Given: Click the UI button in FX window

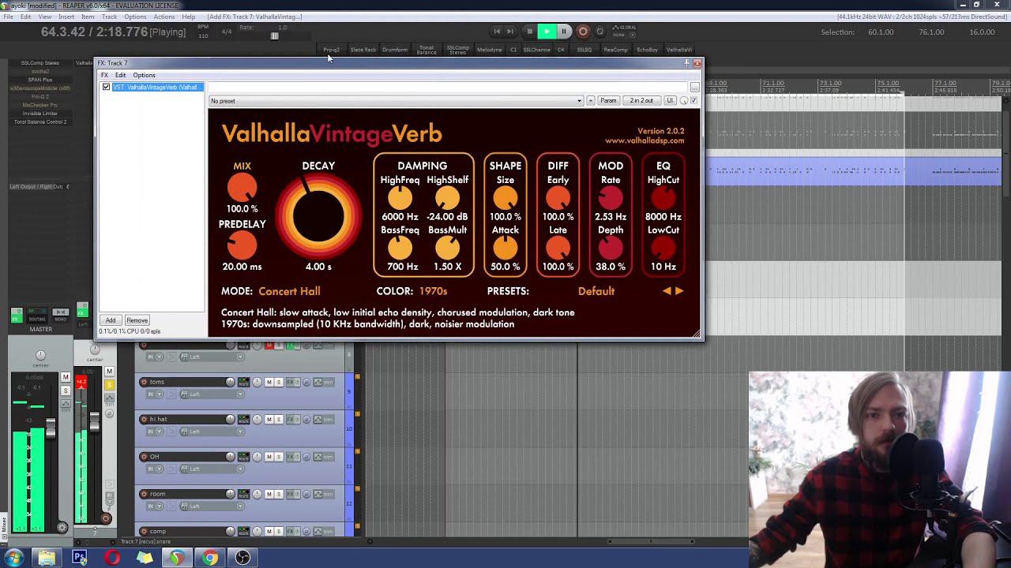Looking at the screenshot, I should [670, 101].
